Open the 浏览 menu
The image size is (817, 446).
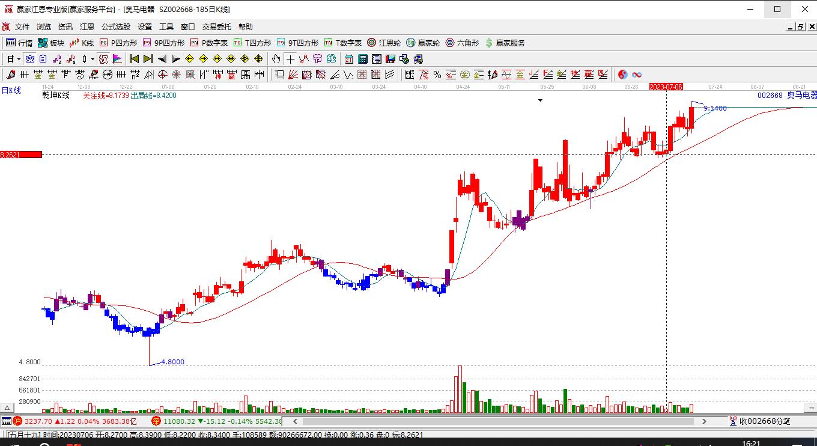click(x=44, y=27)
